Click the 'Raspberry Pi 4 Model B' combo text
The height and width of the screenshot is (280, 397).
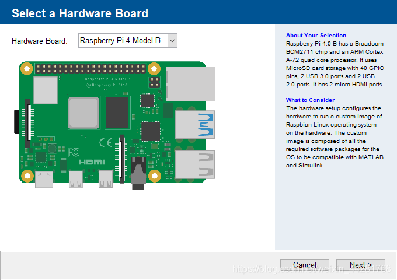coord(120,40)
